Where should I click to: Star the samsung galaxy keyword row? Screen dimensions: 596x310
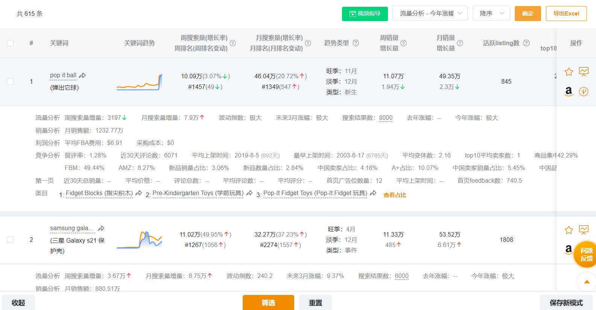pos(569,230)
